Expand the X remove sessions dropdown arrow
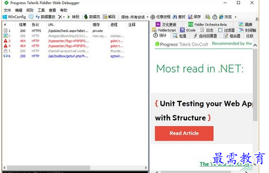The width and height of the screenshot is (269, 173). coord(64,17)
